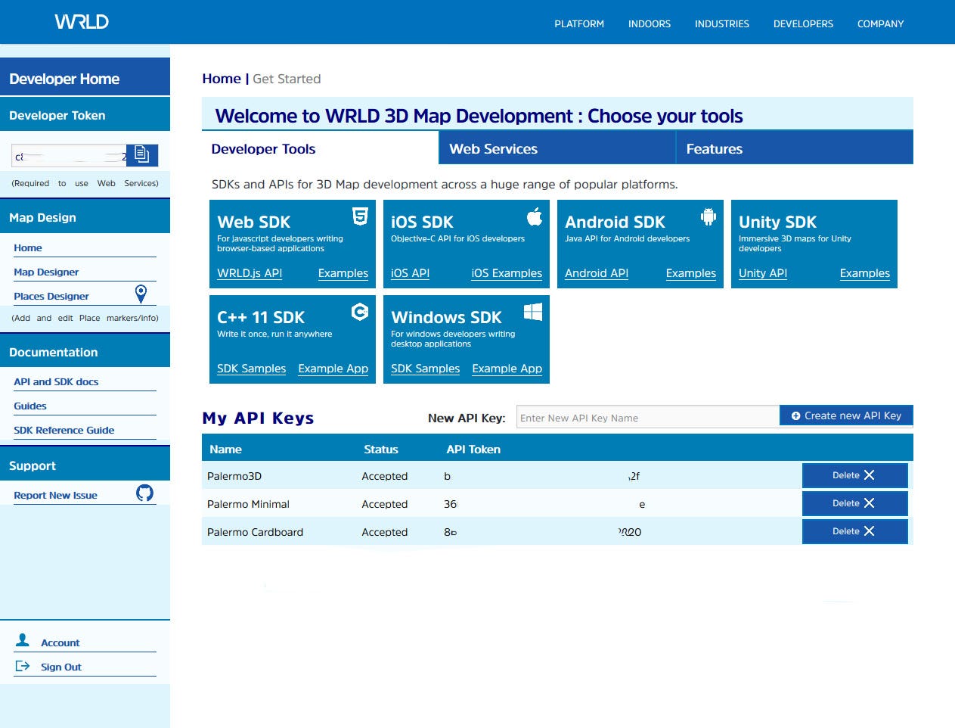Viewport: 955px width, 728px height.
Task: Click the developer token text field
Action: click(x=69, y=156)
